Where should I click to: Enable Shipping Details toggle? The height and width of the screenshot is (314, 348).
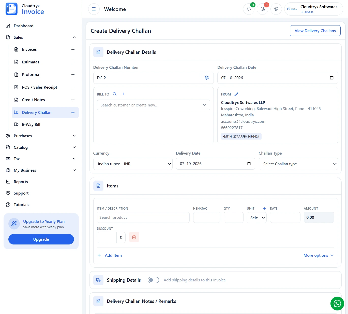tap(153, 280)
